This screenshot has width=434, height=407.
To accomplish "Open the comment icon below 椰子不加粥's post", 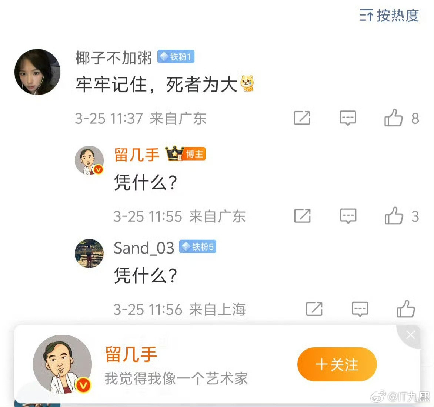I will [347, 118].
